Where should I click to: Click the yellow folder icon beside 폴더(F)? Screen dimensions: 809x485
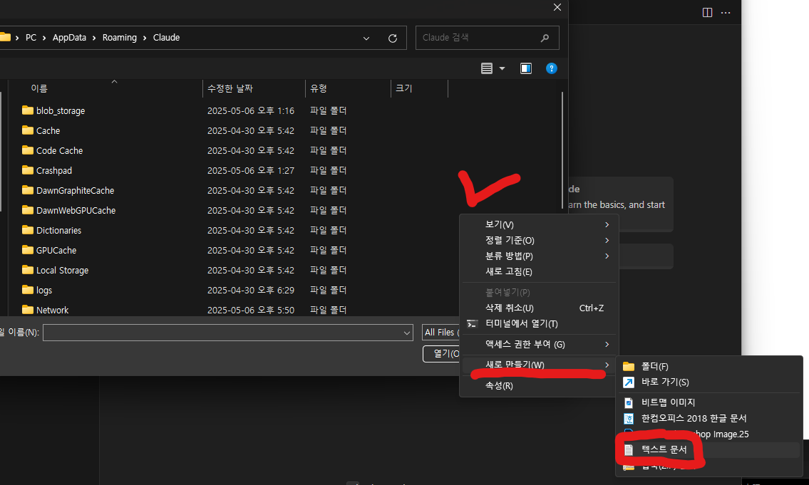click(627, 366)
